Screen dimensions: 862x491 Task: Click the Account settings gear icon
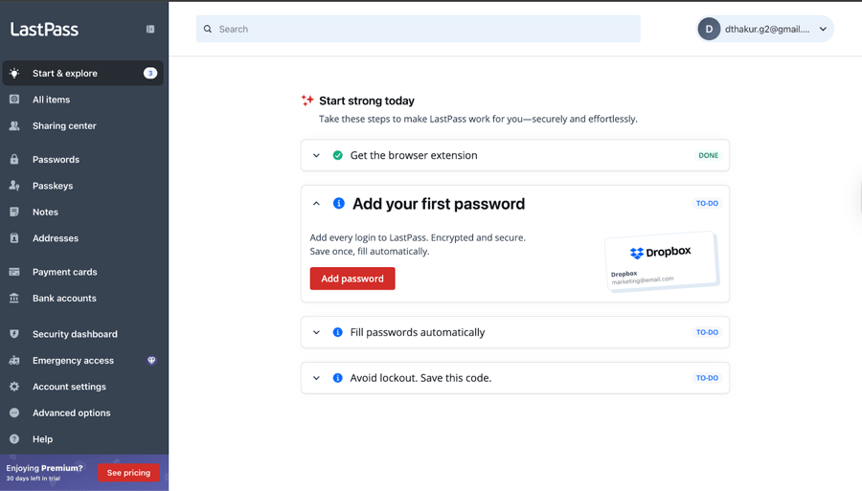coord(14,387)
